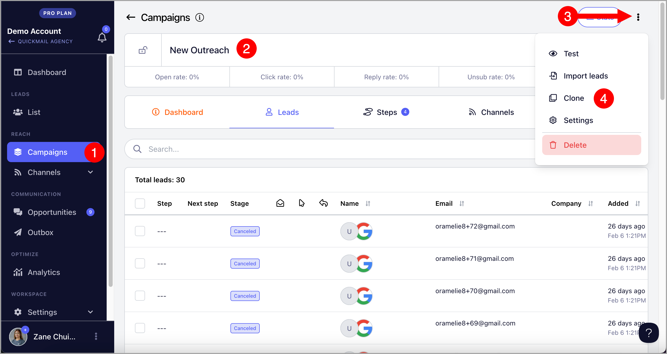The width and height of the screenshot is (667, 354).
Task: Check the oramelie8+72@gmail.com lead checkbox
Action: [140, 231]
